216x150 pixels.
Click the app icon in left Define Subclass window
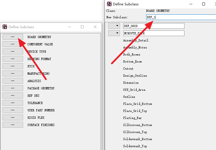(x=5, y=27)
